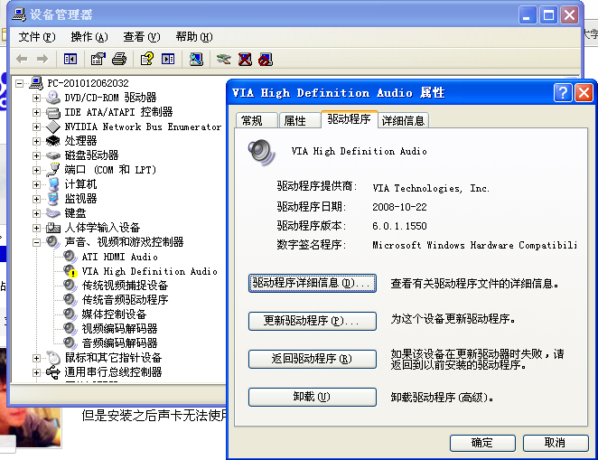Open the 操作(A) menu
Screen dimensions: 598x460
[x=89, y=37]
